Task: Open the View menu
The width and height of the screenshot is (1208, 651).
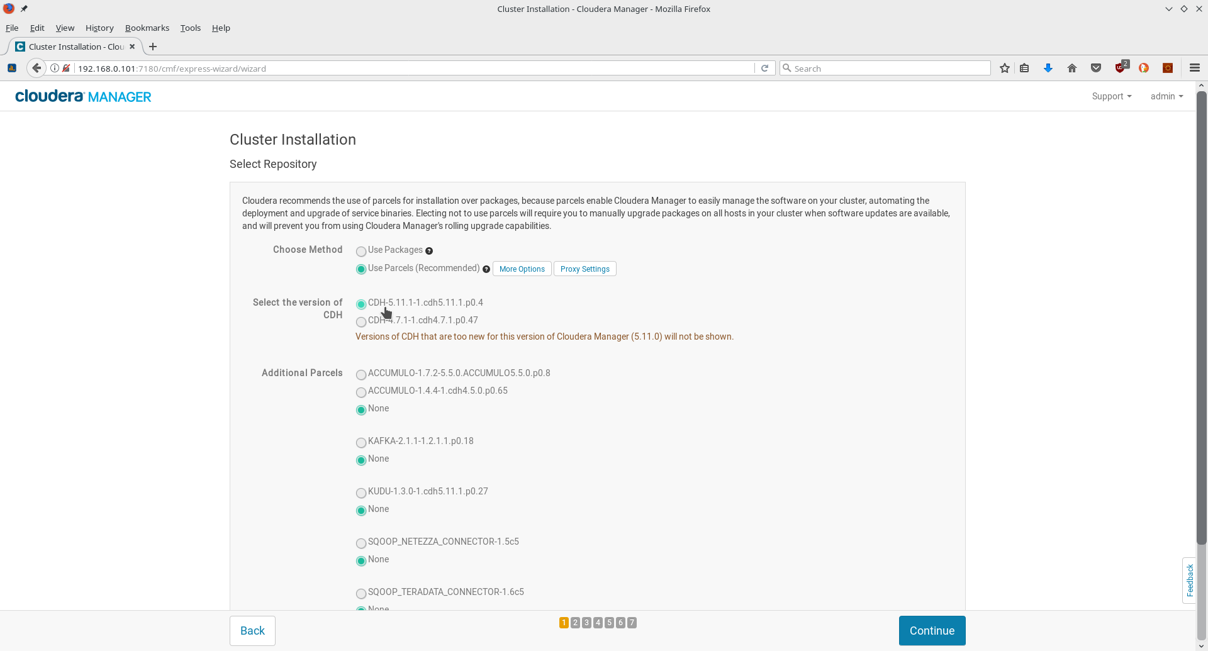Action: click(65, 28)
